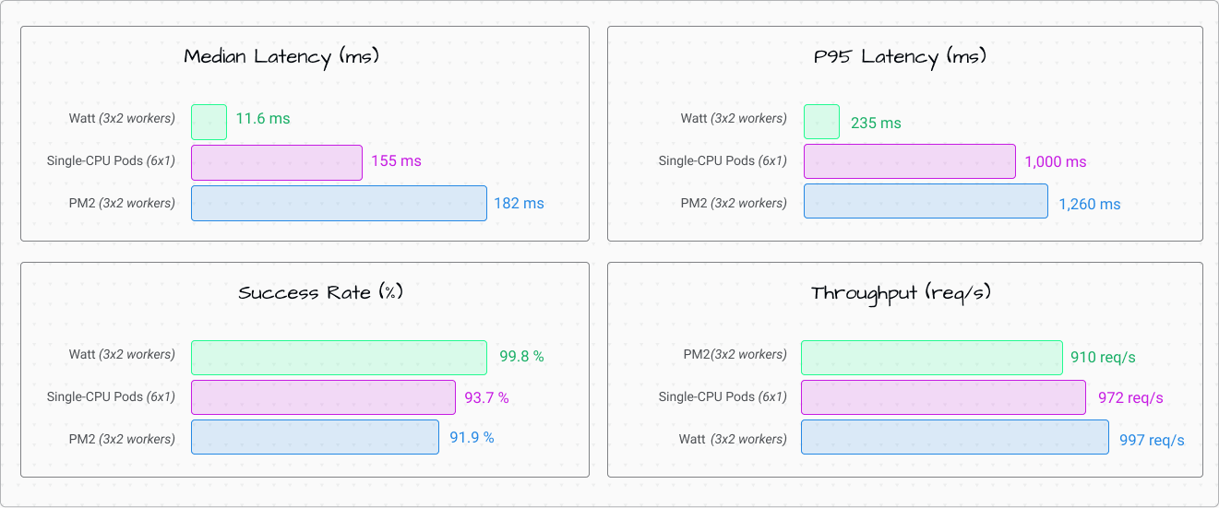The height and width of the screenshot is (508, 1219).
Task: Click the blue 1,260 ms bar
Action: (x=926, y=201)
